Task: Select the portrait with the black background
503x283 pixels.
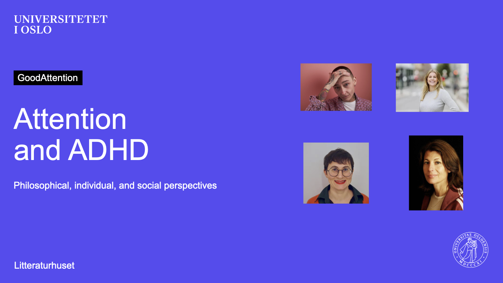Action: tap(436, 173)
